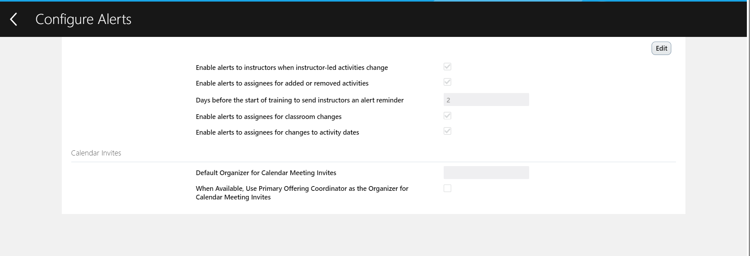
Task: Toggle alerts to assignees for added or removed activities
Action: pos(447,82)
